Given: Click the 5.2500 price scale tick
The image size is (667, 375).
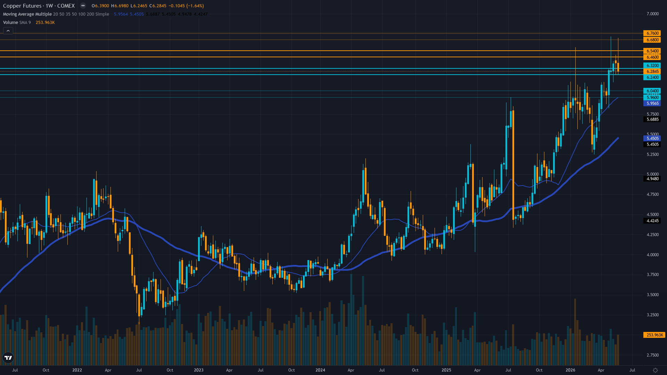Looking at the screenshot, I should [x=652, y=155].
